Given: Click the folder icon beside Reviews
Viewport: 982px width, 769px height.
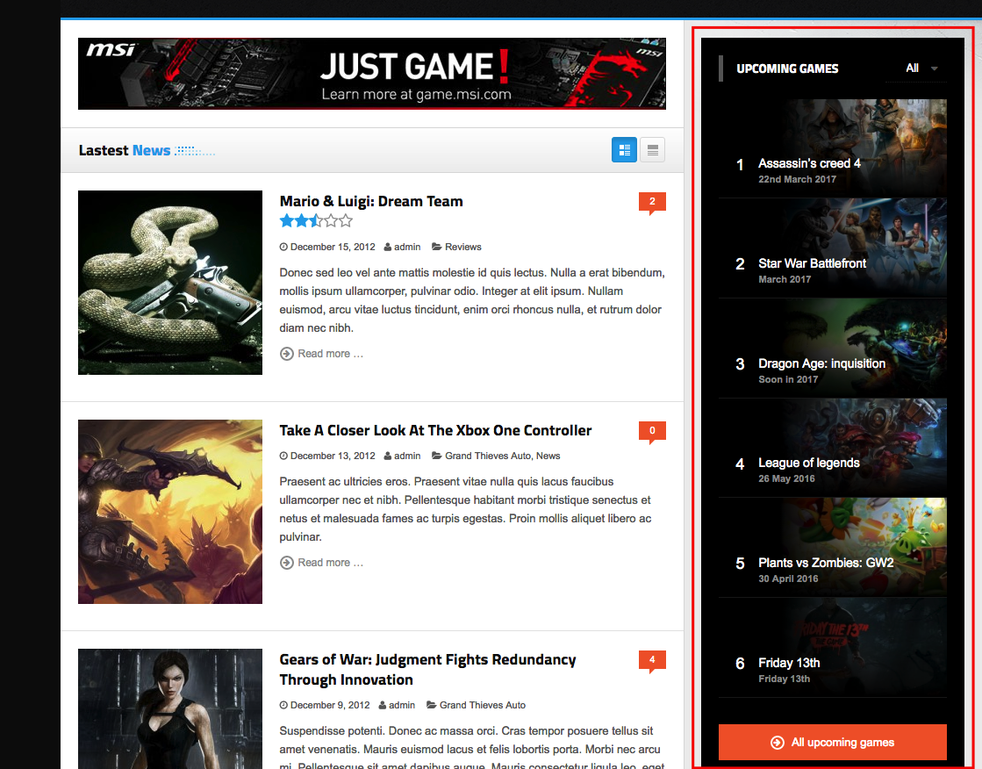Looking at the screenshot, I should 436,247.
